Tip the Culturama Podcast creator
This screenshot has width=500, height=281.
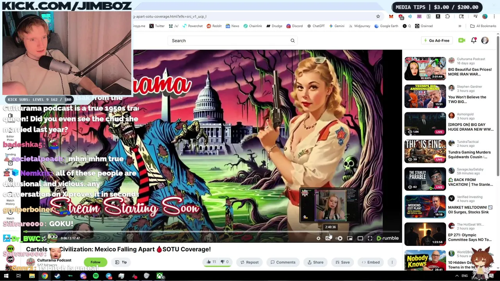[x=121, y=262]
